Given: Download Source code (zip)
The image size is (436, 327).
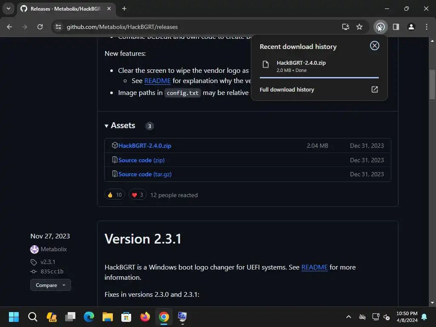Looking at the screenshot, I should 141,160.
